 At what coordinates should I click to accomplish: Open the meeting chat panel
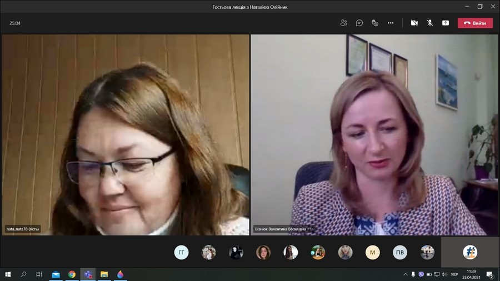(x=359, y=23)
